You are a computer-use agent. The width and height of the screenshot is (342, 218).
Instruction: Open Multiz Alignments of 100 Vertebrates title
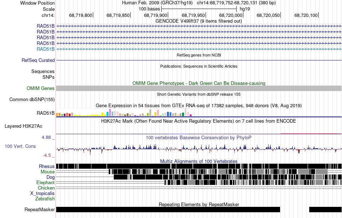199,161
